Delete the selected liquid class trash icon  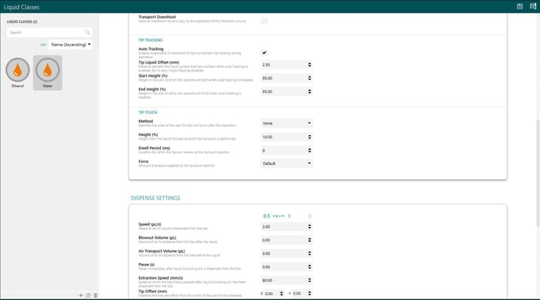click(x=96, y=295)
